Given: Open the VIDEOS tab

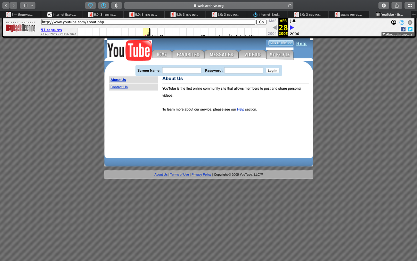Looking at the screenshot, I should pyautogui.click(x=252, y=55).
